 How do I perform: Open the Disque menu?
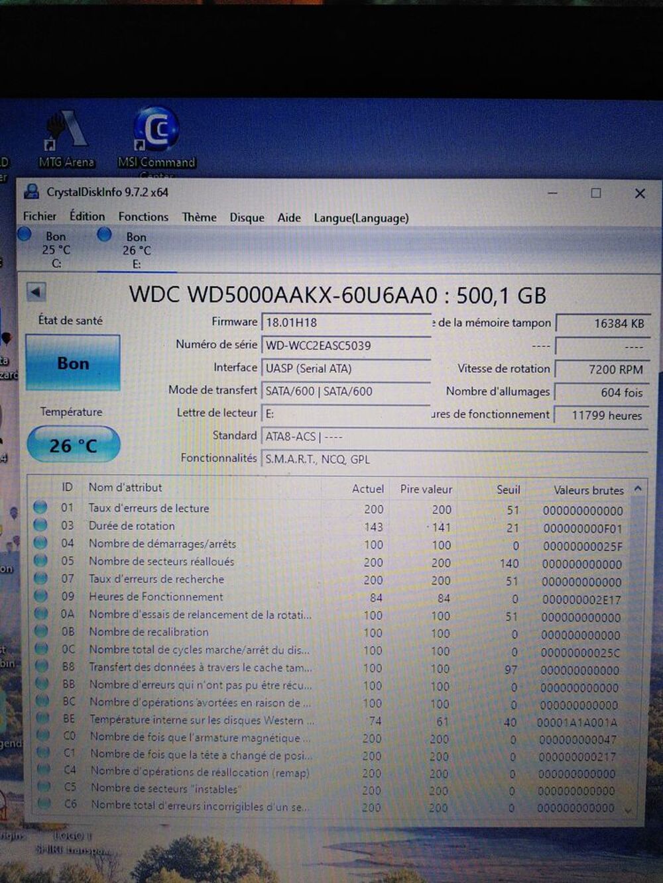247,217
